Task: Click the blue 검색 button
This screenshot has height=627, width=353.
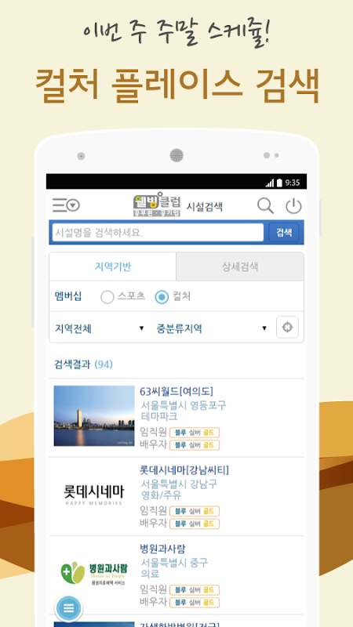Action: click(x=284, y=233)
